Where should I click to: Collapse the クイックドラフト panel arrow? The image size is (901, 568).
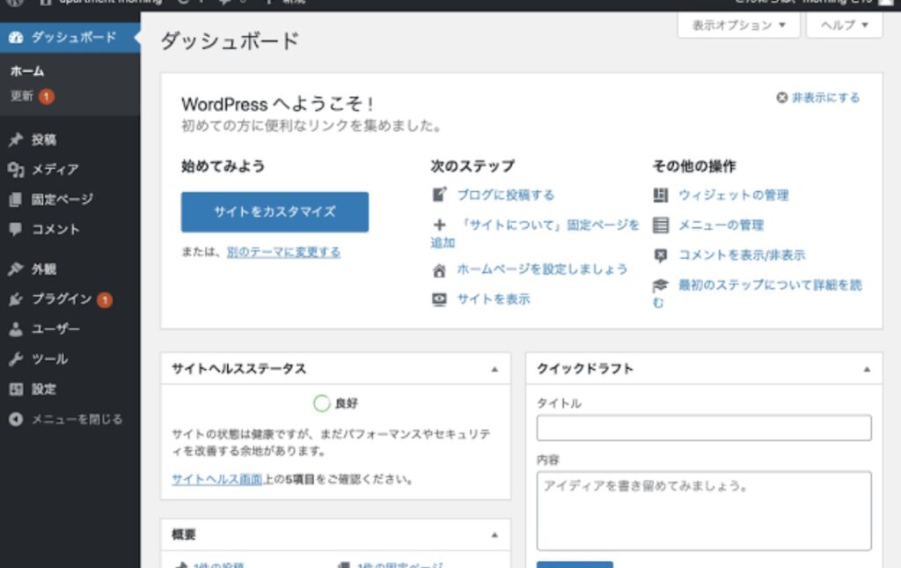867,369
